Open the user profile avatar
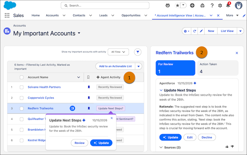 point(238,6)
